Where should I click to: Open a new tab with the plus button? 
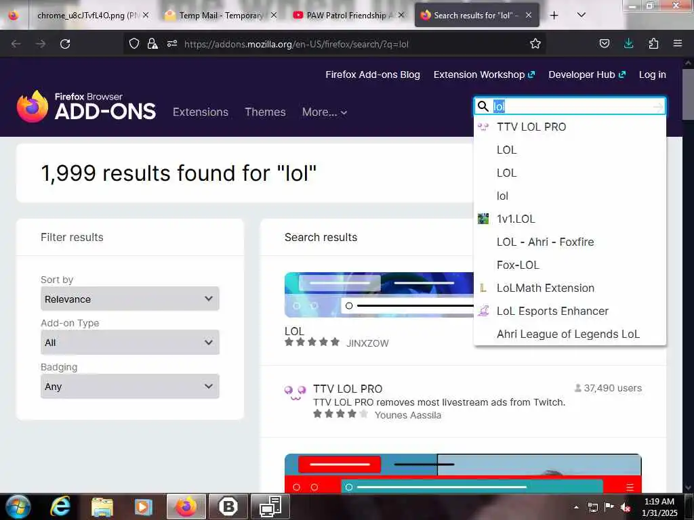pyautogui.click(x=554, y=16)
